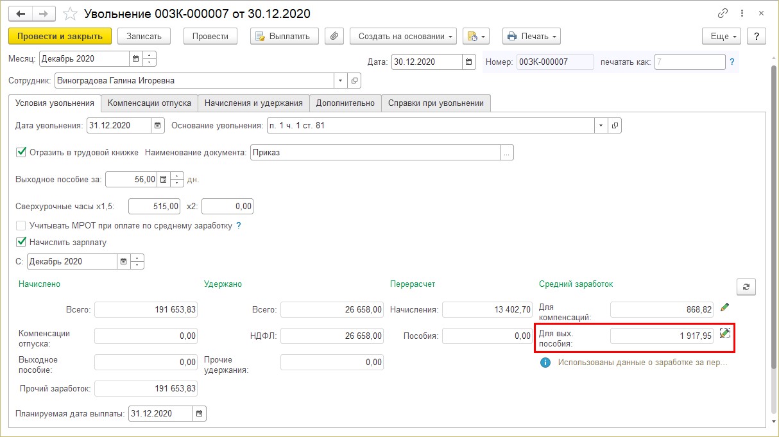Switch to Условия увольнения tab

55,103
